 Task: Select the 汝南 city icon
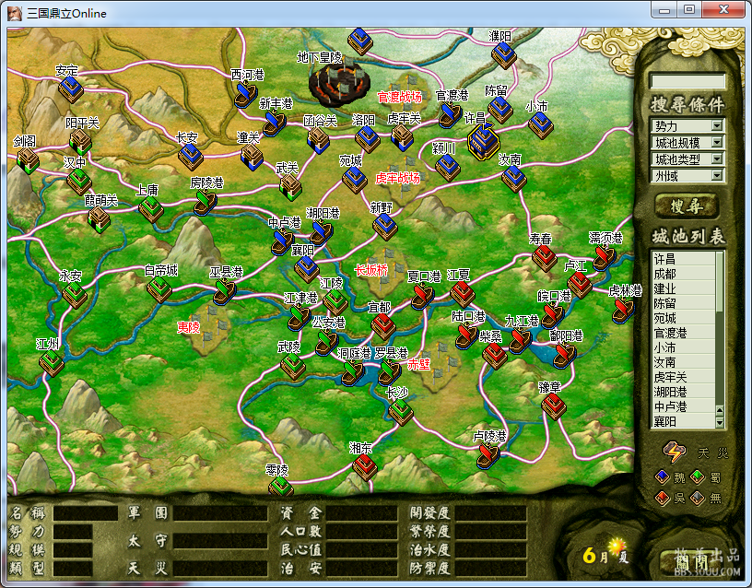pyautogui.click(x=513, y=179)
